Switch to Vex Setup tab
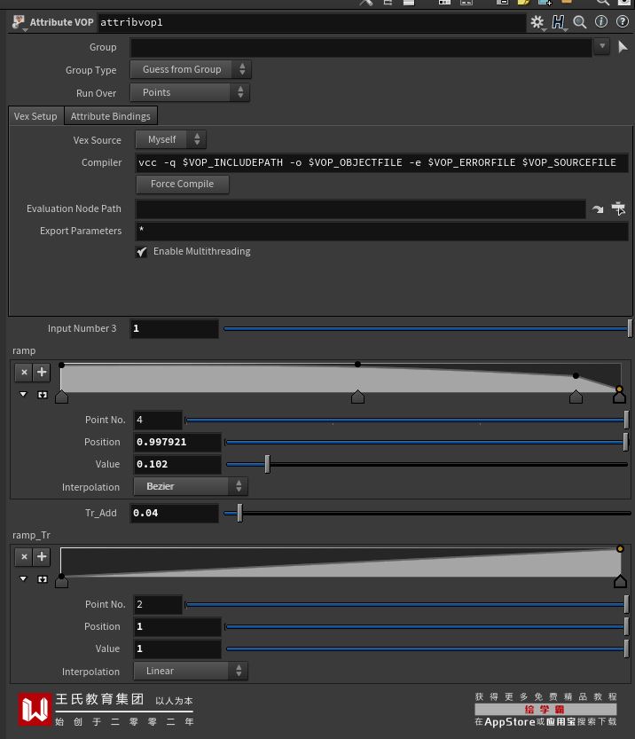Viewport: 635px width, 739px height. coord(35,116)
